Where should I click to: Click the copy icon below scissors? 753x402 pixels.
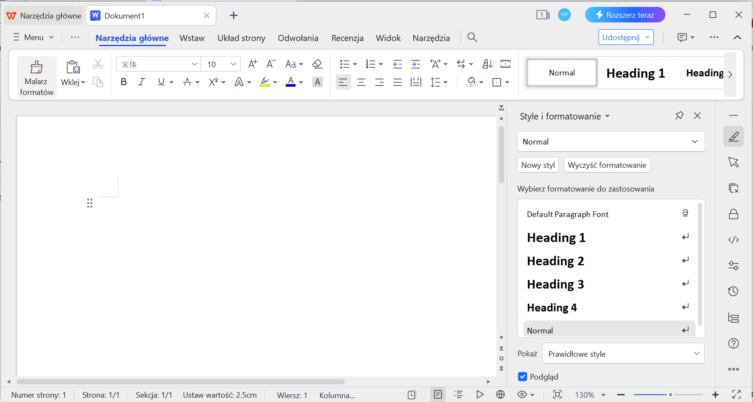[x=98, y=82]
